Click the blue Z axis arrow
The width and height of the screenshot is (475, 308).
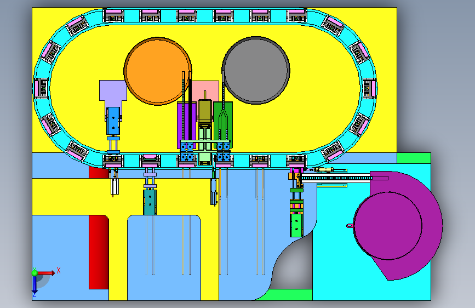pyautogui.click(x=35, y=284)
